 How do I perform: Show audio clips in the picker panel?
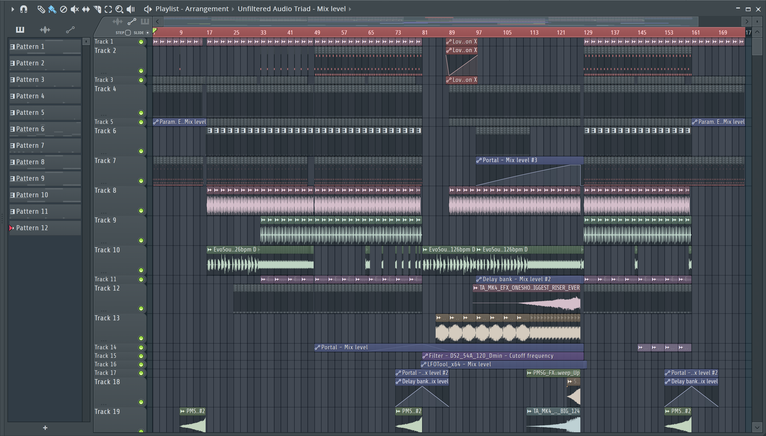pos(45,29)
